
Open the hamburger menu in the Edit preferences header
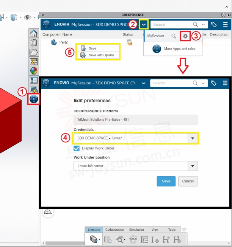[x=225, y=83]
